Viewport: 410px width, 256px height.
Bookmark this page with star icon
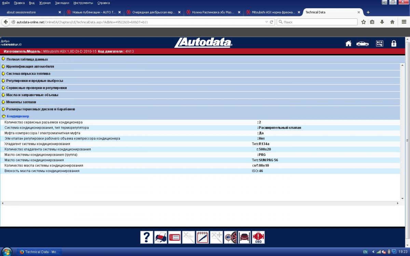tap(364, 22)
